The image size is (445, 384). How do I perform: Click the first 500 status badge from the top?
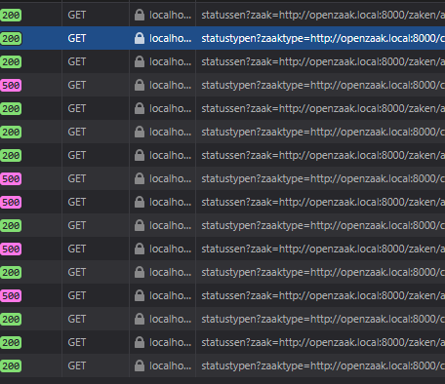pos(11,85)
